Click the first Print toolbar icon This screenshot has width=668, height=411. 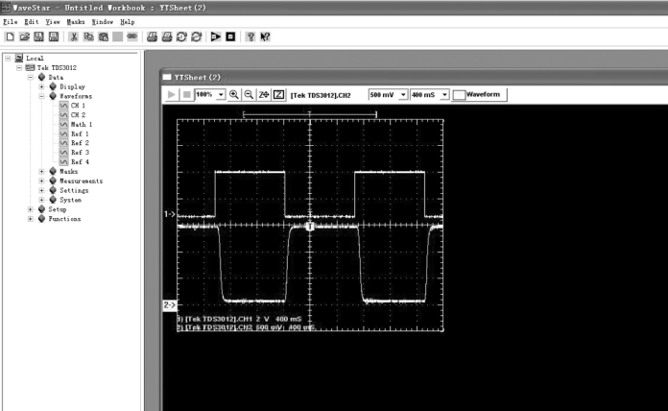(152, 36)
